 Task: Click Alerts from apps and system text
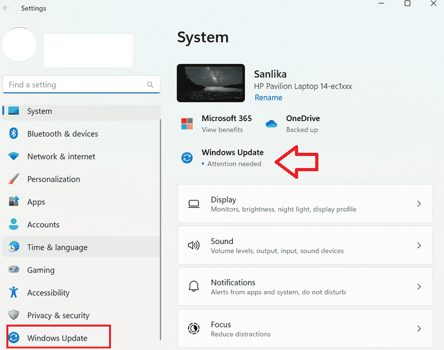tap(278, 292)
